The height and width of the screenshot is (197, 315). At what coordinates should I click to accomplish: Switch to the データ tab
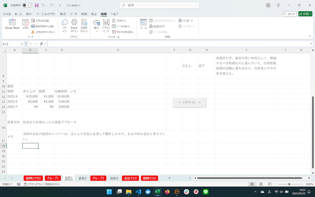click(x=73, y=14)
